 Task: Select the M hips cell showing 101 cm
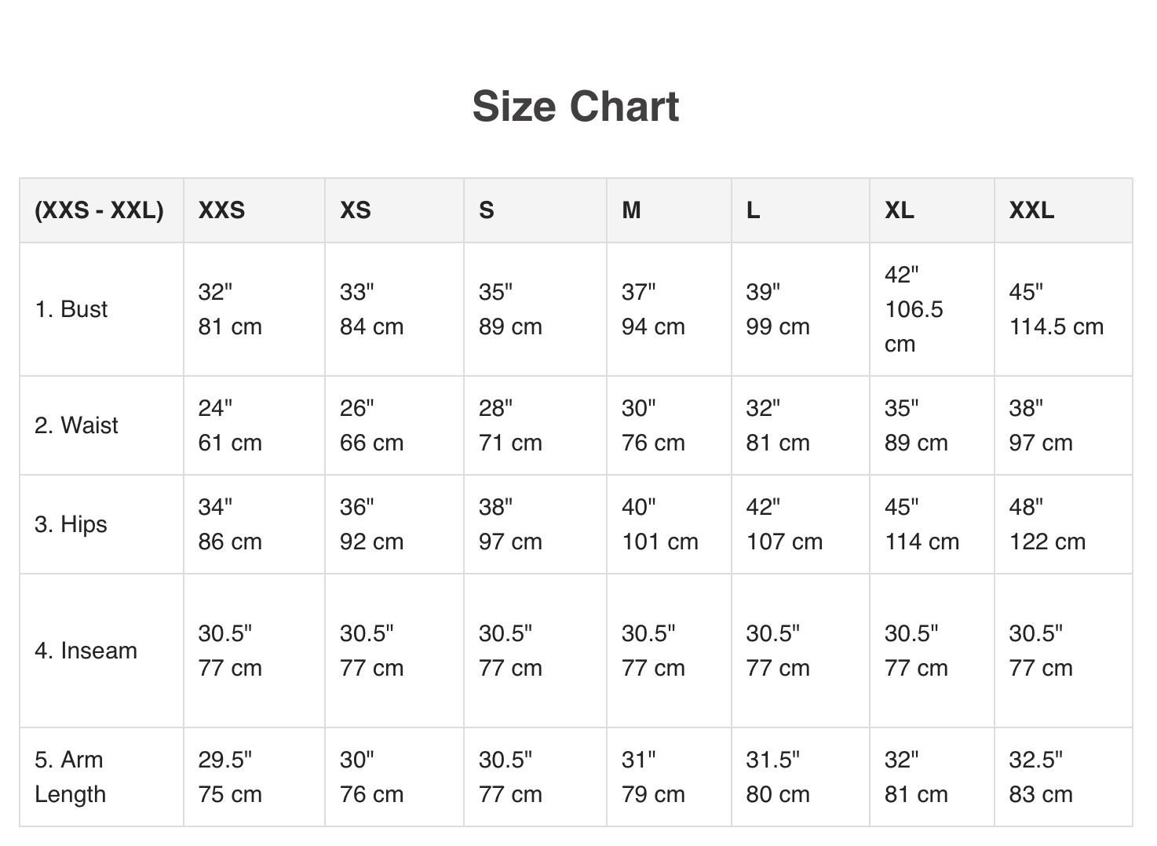coord(659,524)
